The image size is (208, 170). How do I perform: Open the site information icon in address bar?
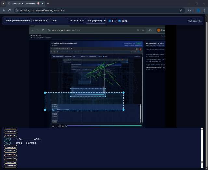click(17, 10)
